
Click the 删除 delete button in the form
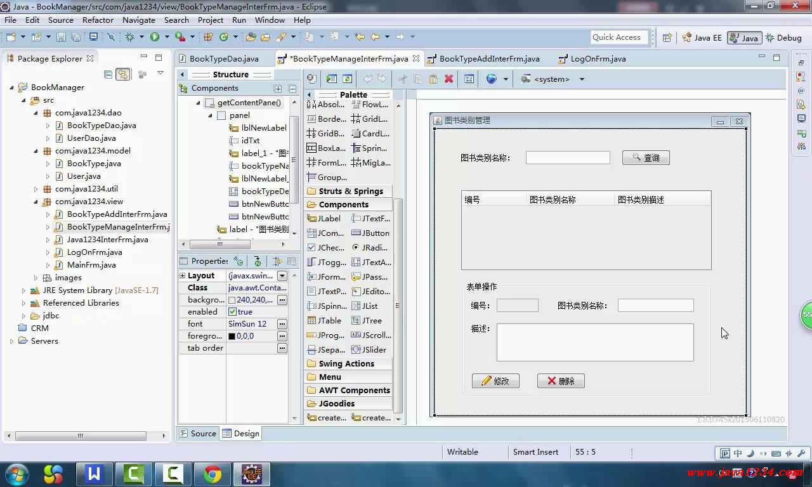tap(561, 380)
